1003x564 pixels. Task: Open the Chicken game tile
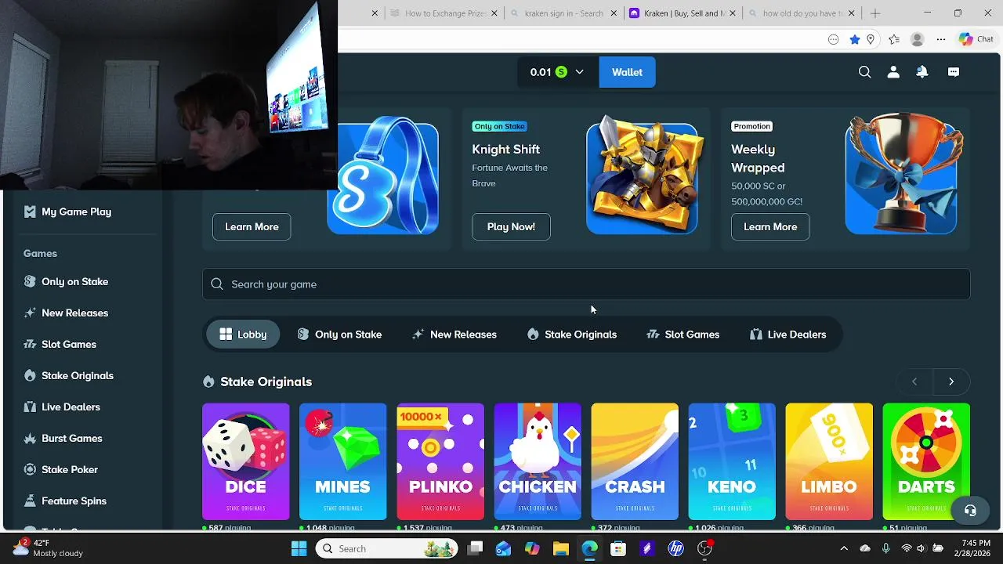[x=538, y=461]
